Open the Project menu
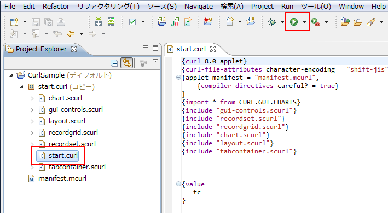Image resolution: width=388 pixels, height=213 pixels. (262, 7)
